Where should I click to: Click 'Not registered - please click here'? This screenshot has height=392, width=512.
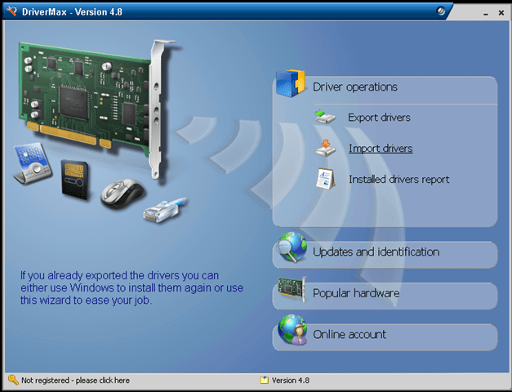pos(75,381)
